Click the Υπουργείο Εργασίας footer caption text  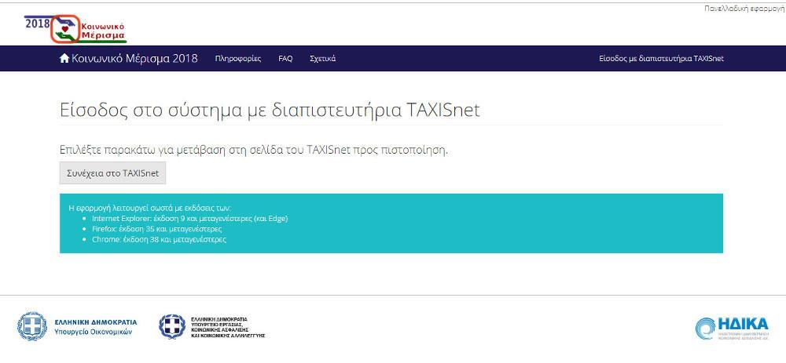pyautogui.click(x=228, y=327)
